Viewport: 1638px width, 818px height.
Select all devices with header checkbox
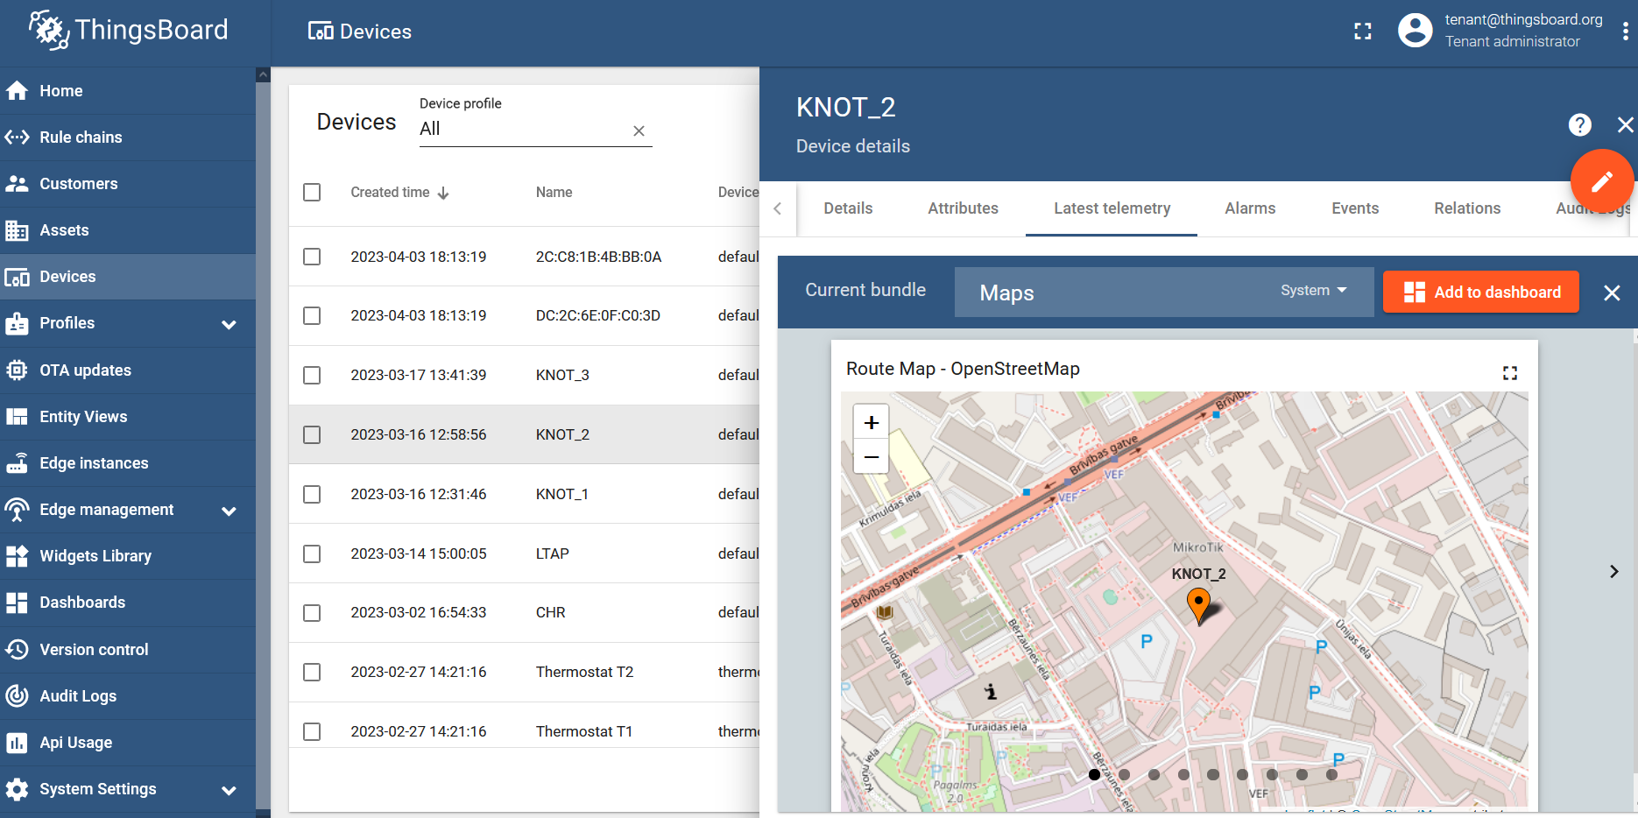click(x=312, y=192)
